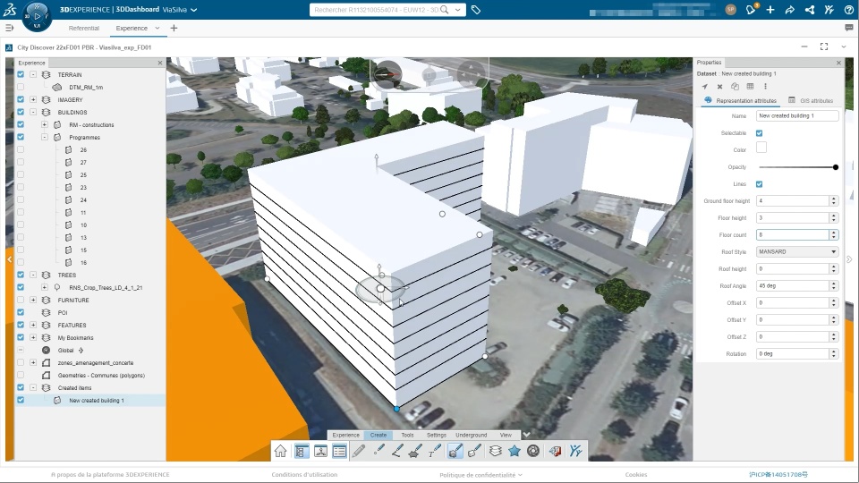Open the 3D compass in the top-left
Screen dimensions: 859x483
[37, 16]
